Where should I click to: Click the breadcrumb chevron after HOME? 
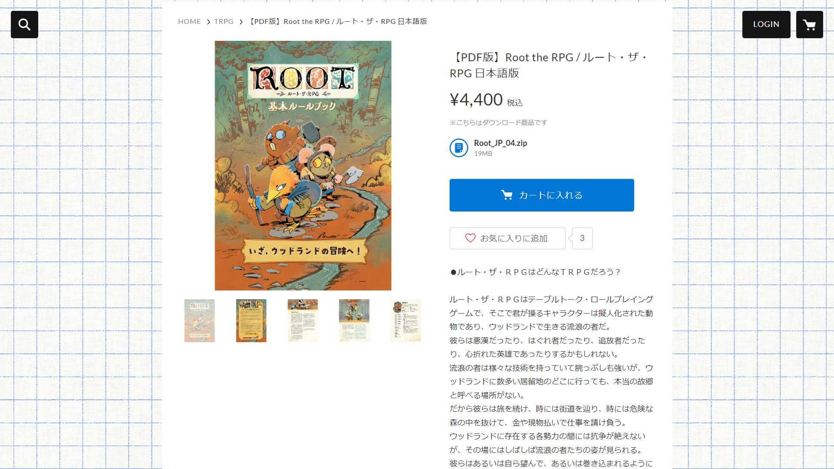208,22
